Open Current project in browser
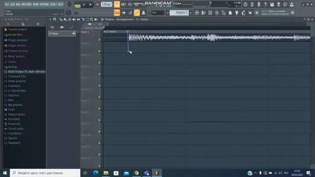Screen dimensions: 315x177 click(x=15, y=29)
